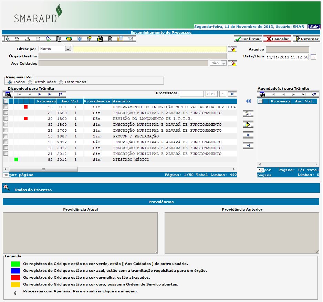323x302 pixels.
Task: Click the Retornar button
Action: coord(307,39)
